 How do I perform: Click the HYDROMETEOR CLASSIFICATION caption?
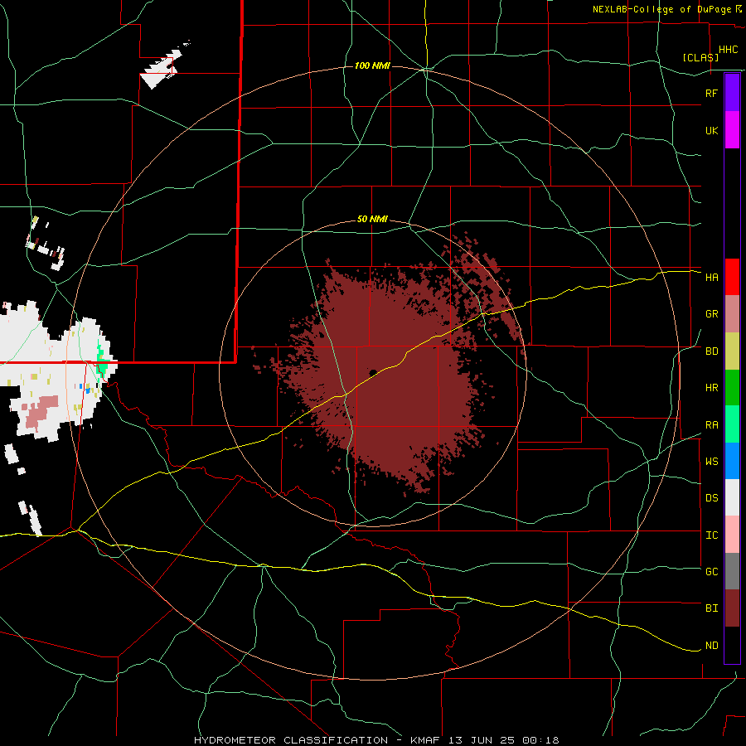tap(291, 740)
